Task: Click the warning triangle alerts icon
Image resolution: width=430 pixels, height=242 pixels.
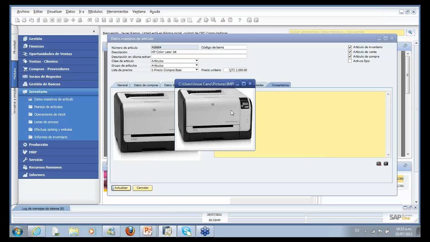Action: click(223, 20)
